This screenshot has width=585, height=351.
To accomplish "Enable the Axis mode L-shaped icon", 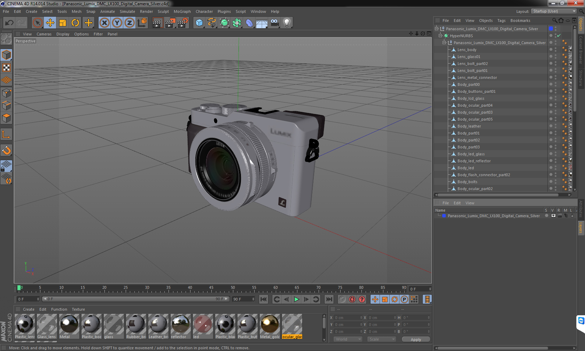I will point(6,134).
